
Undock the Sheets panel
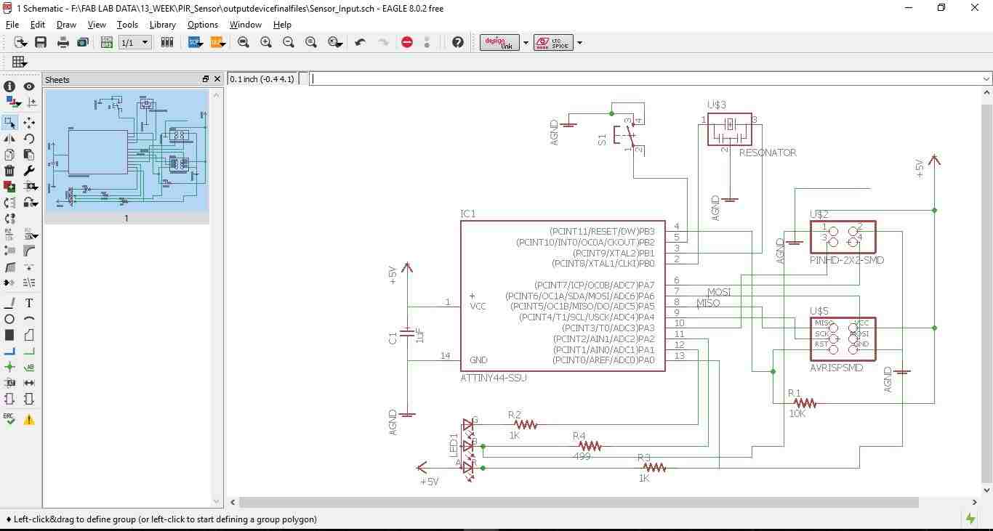(206, 79)
